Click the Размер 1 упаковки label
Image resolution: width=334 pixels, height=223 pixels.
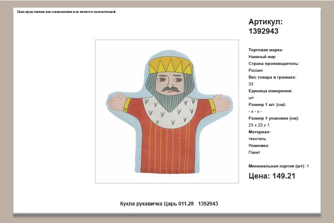click(274, 118)
